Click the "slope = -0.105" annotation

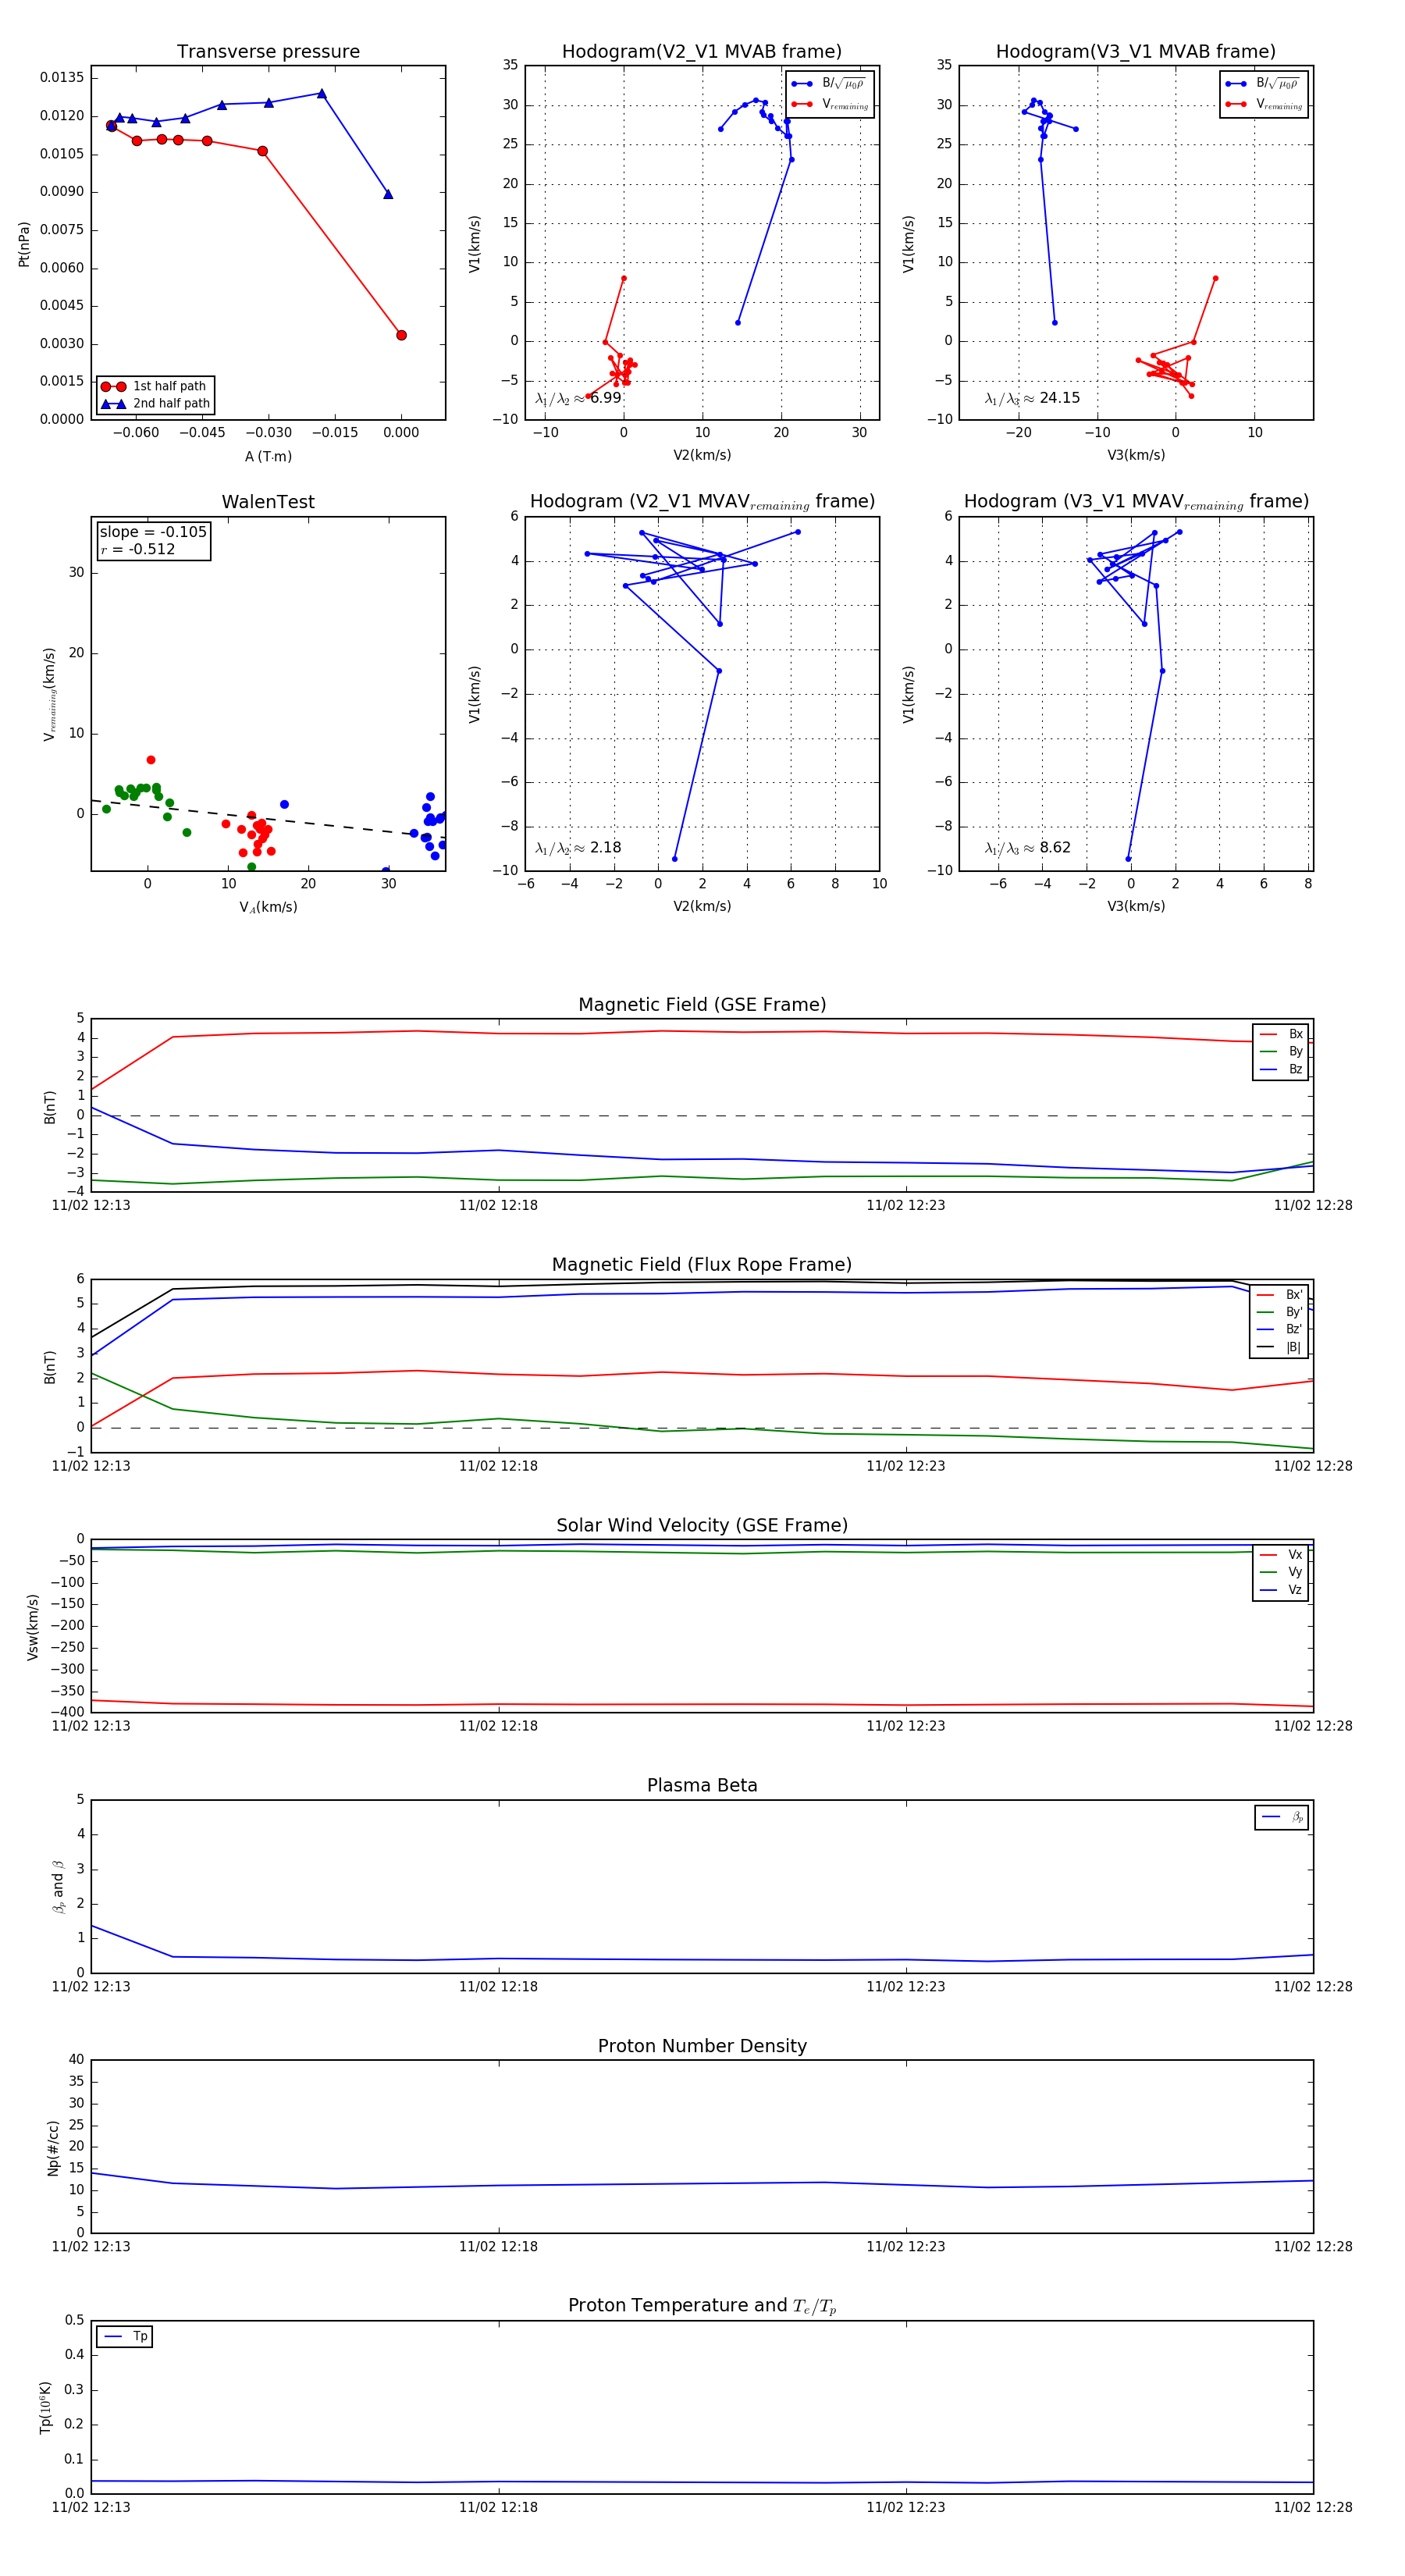[x=153, y=532]
